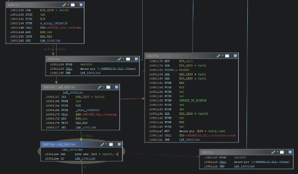Image resolution: width=298 pixels, height=174 pixels.
Task: Group vertices using block 1000113c's icon
Action: [x=81, y=5]
